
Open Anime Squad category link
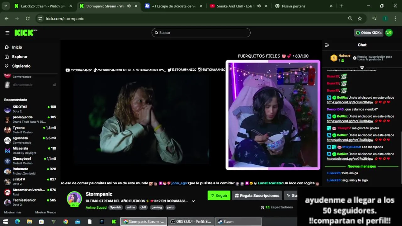click(96, 207)
